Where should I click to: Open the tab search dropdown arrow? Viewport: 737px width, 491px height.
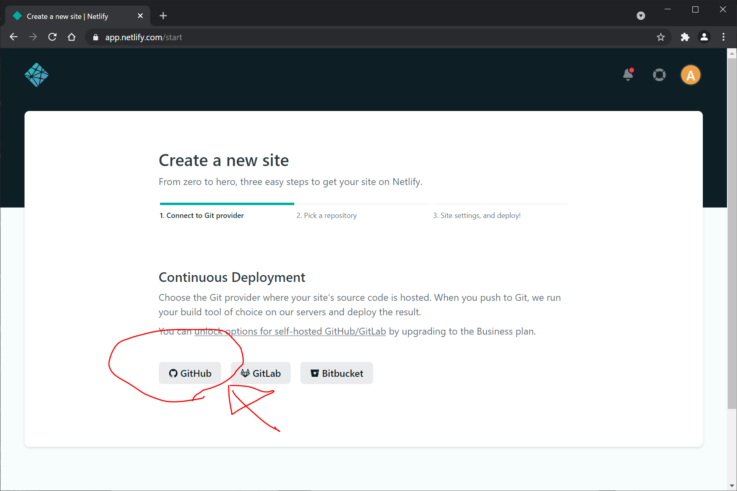641,16
